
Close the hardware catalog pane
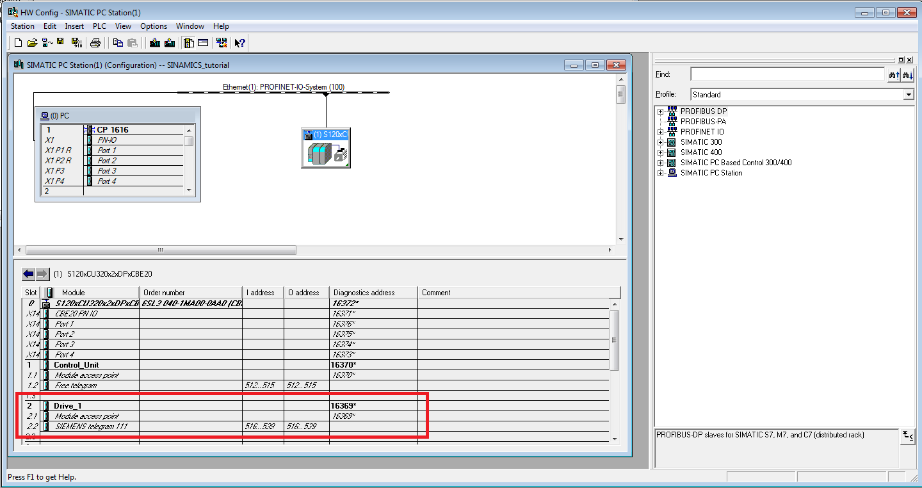pos(910,60)
